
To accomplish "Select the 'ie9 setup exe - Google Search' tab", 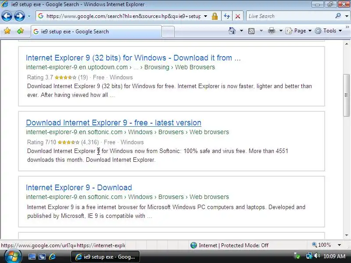I will 96,32.
